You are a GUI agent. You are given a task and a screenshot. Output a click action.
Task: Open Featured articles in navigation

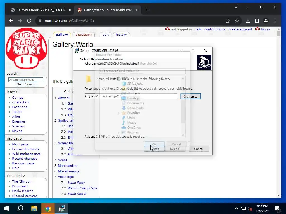click(x=25, y=149)
